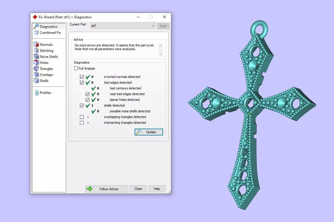Click green checkmark beside bad contours
The image size is (334, 222).
(x=93, y=88)
